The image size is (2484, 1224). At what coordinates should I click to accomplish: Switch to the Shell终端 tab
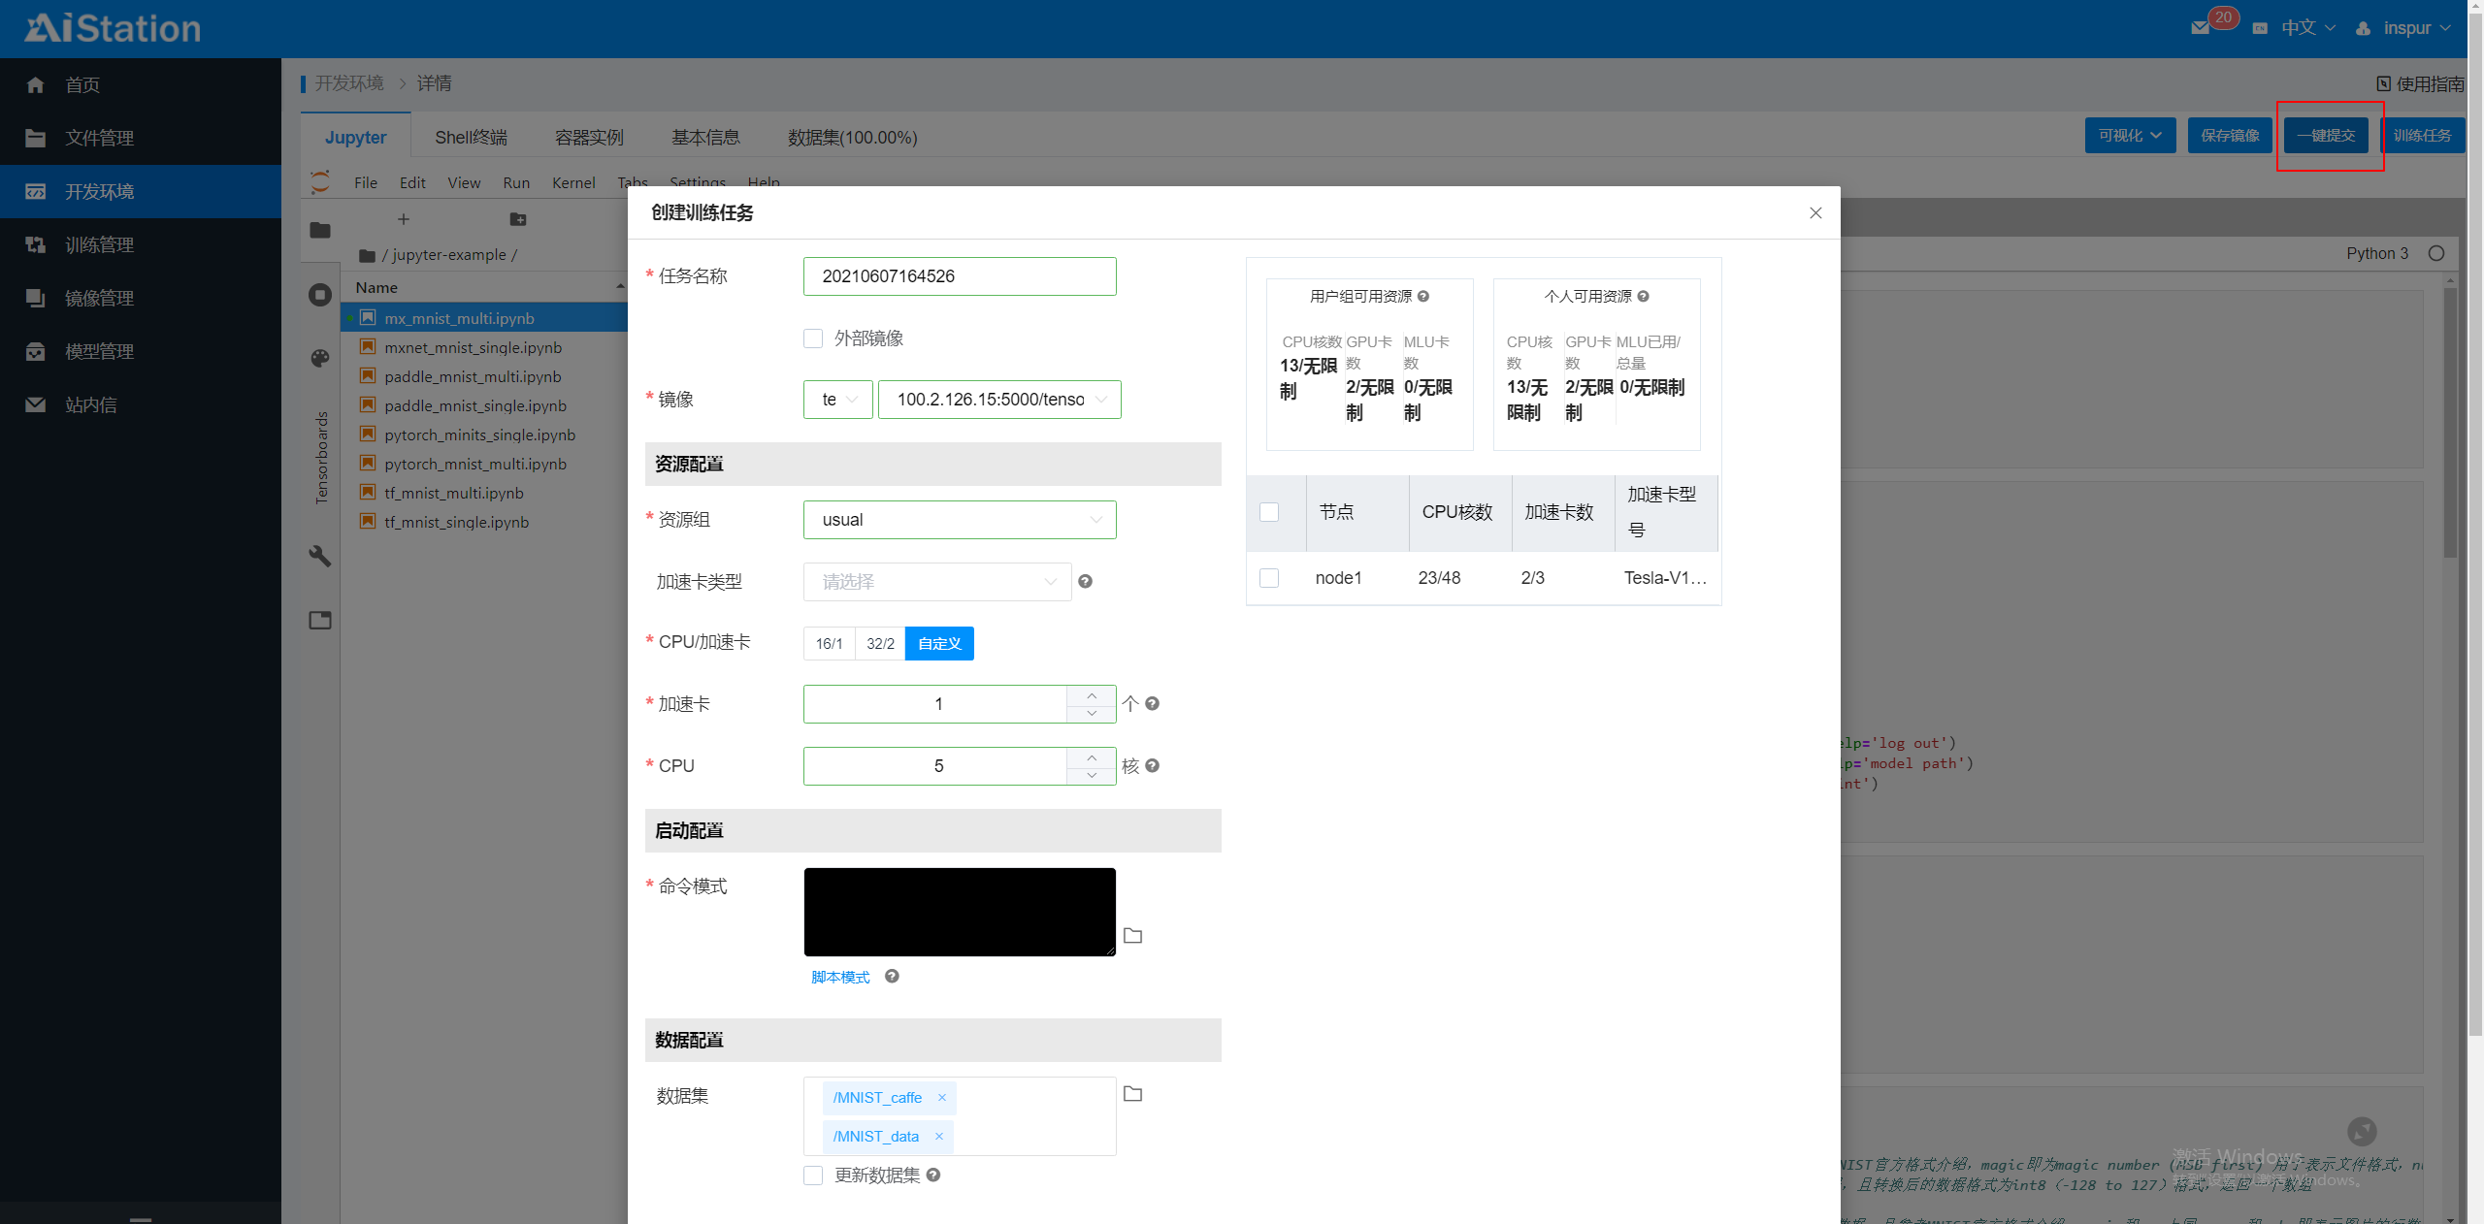coord(471,138)
